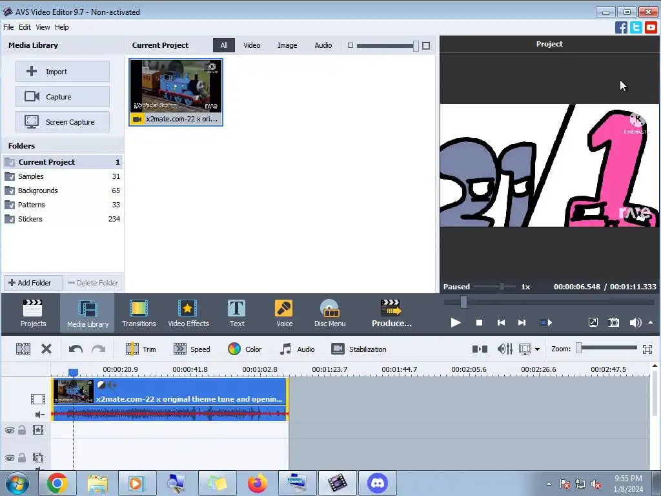This screenshot has width=661, height=496.
Task: Click the Import button
Action: pos(63,72)
